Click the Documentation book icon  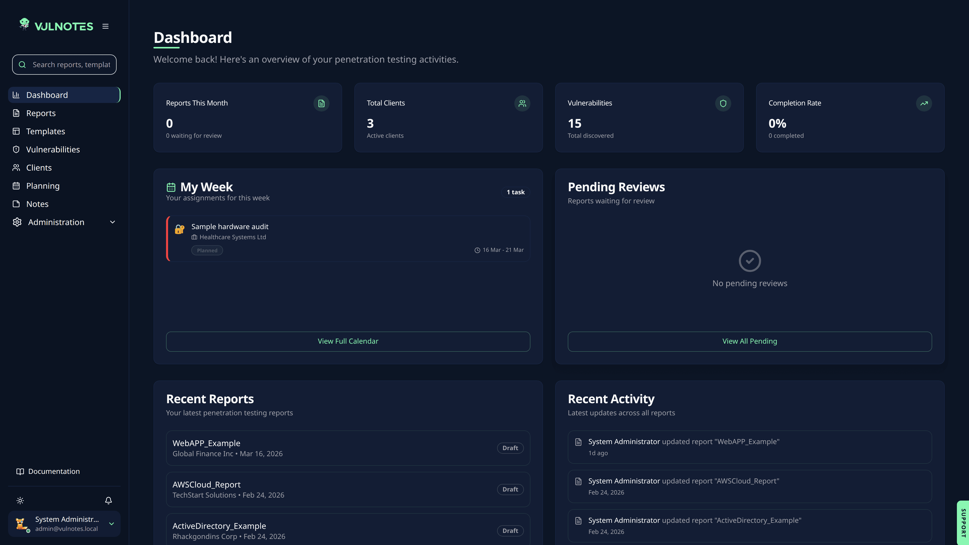(x=20, y=472)
